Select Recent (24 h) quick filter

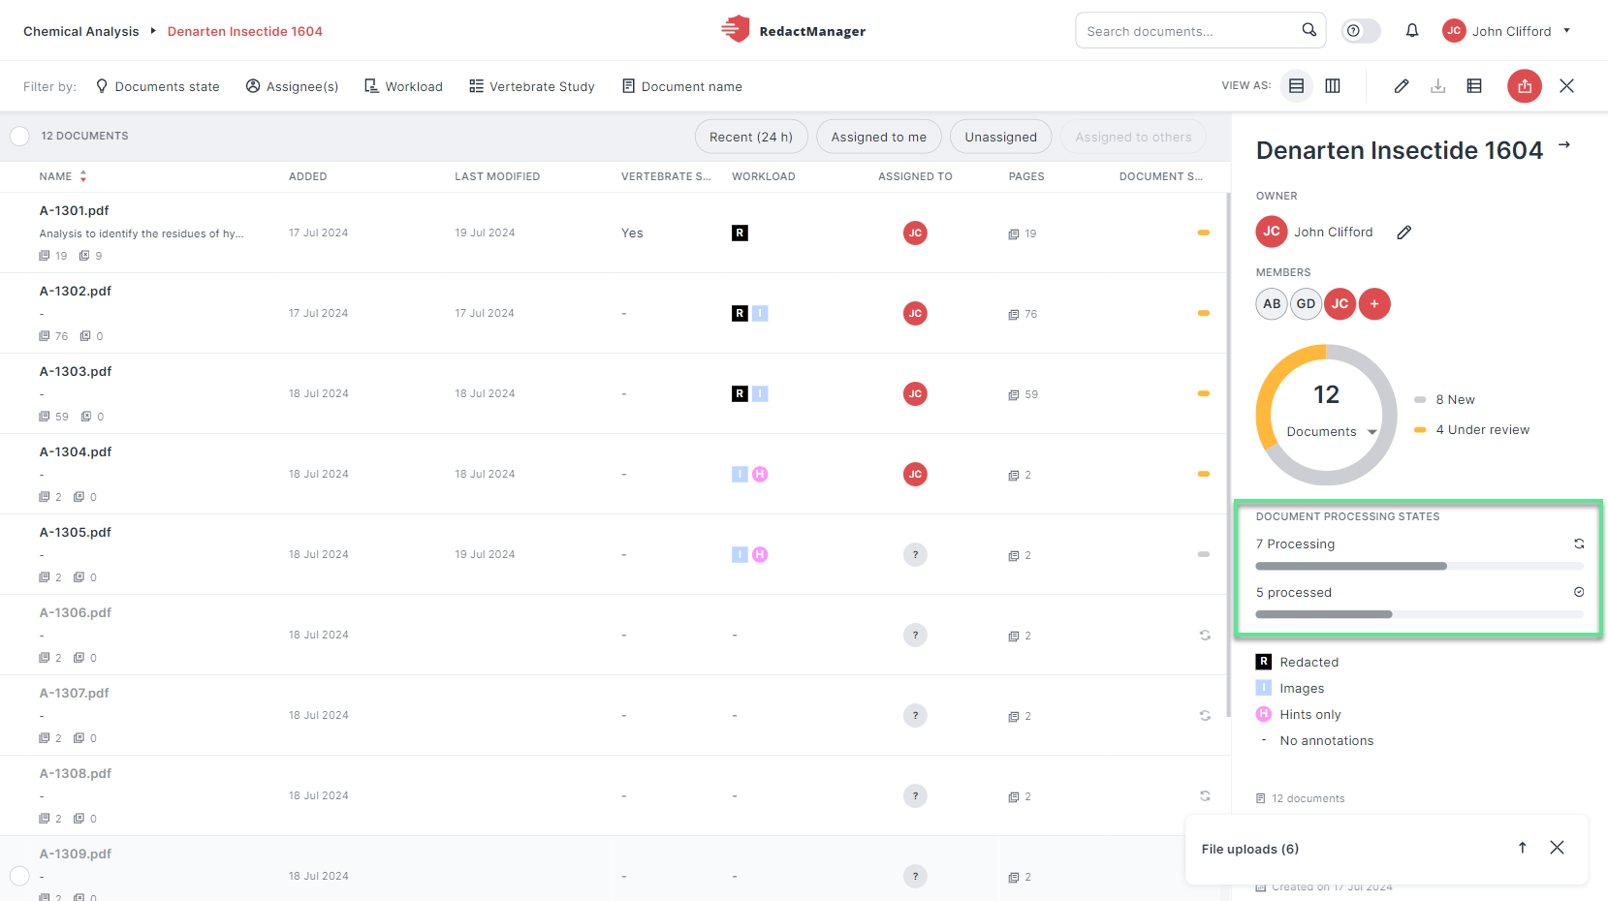click(751, 137)
